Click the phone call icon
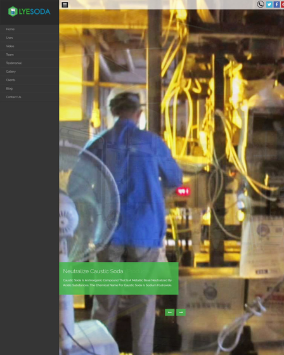 point(261,4)
